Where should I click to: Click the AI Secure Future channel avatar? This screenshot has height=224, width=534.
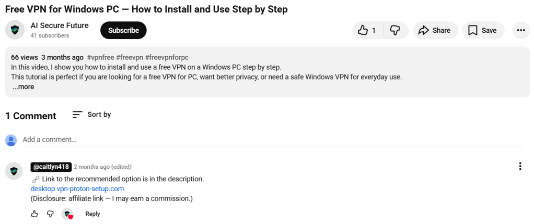click(15, 30)
